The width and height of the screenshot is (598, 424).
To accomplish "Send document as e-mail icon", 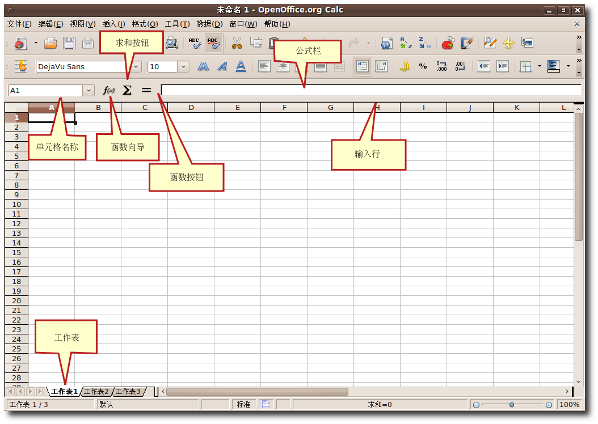I will (88, 43).
